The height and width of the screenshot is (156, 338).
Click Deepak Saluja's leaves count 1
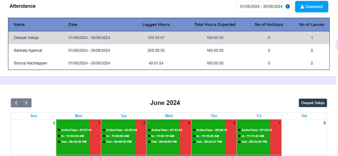click(312, 38)
